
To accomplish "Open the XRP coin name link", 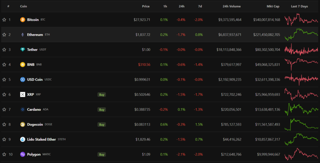I will tap(30, 94).
